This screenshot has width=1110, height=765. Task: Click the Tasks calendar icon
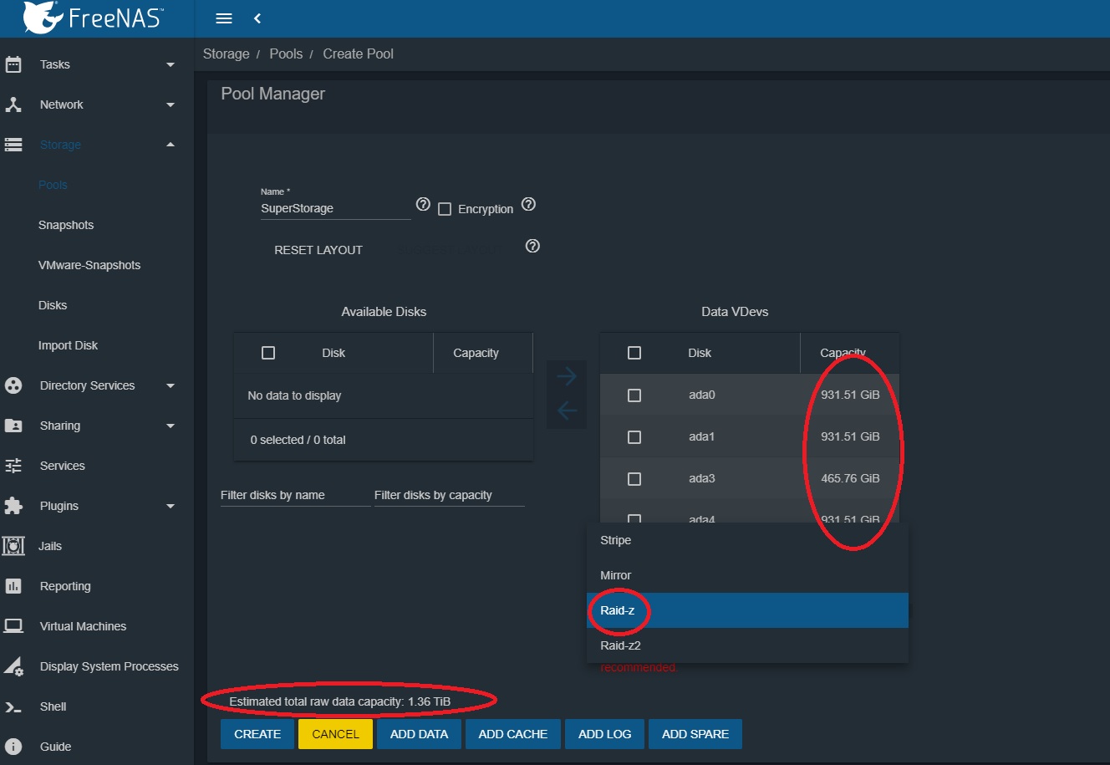13,64
